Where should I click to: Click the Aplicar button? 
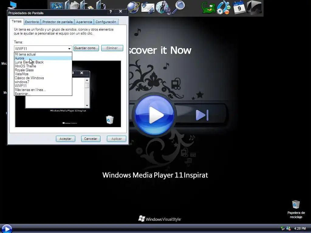click(116, 139)
